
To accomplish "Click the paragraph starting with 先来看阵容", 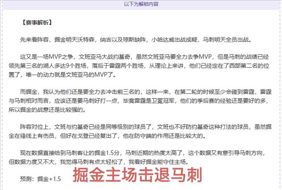I will [x=135, y=39].
